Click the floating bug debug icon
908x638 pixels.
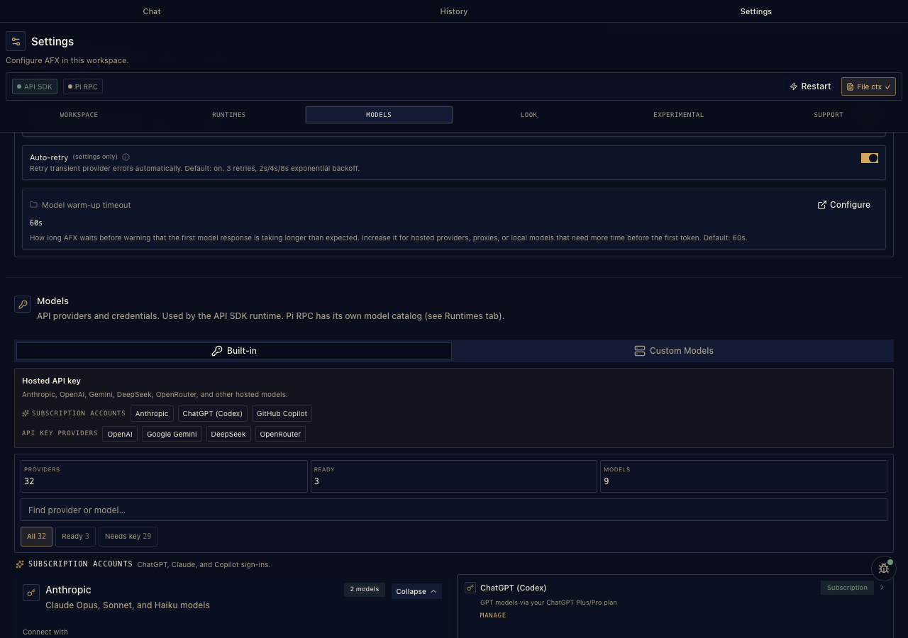pos(883,568)
